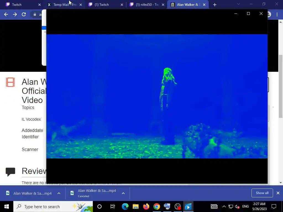Image resolution: width=283 pixels, height=212 pixels.
Task: Open the News and interests taskbar icon
Action: [x=214, y=206]
